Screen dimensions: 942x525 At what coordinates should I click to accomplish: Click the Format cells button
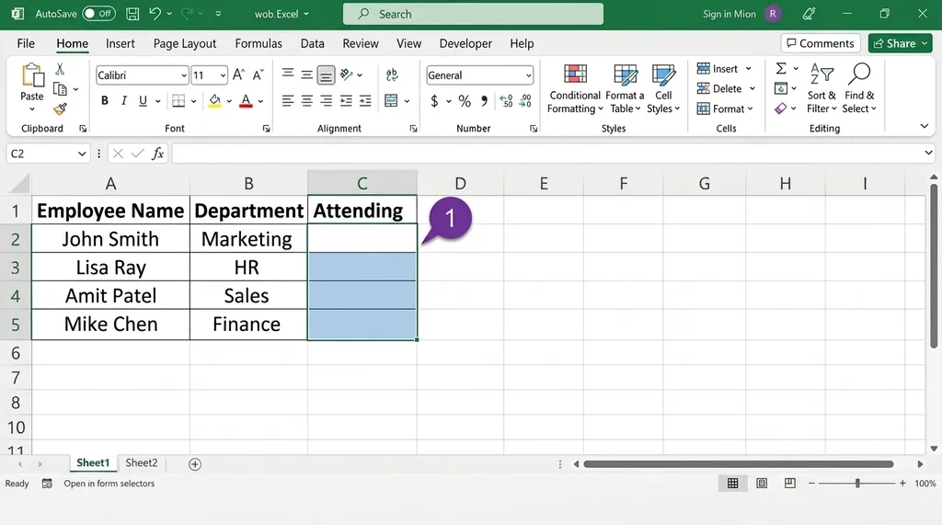(725, 108)
